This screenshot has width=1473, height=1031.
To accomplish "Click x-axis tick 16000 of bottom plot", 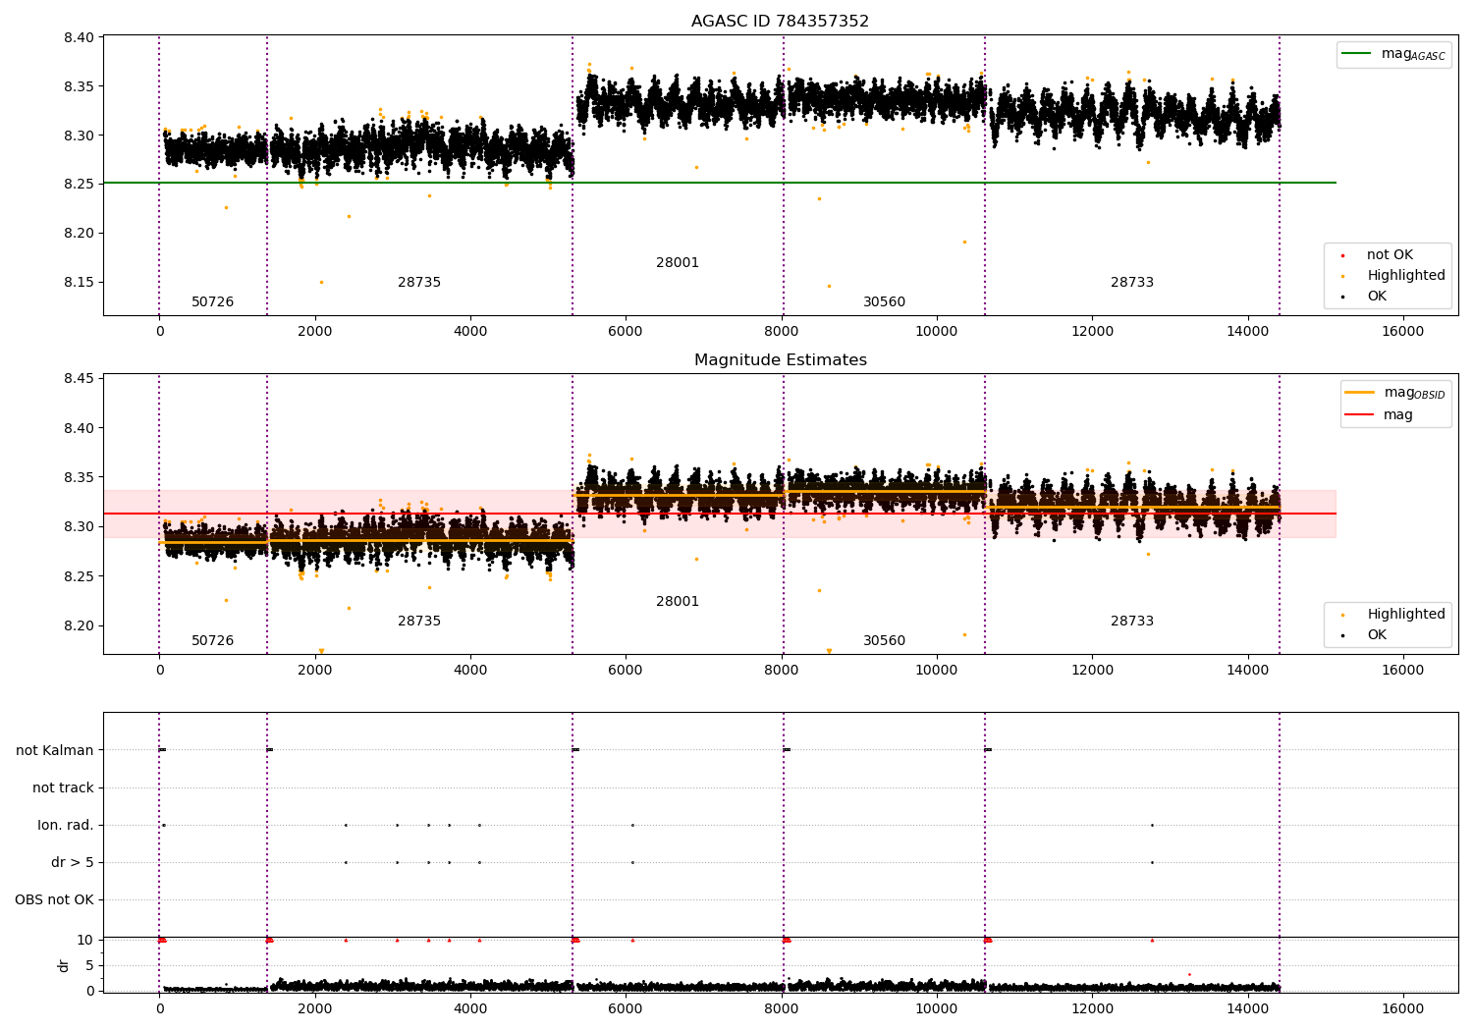I will (1402, 1007).
